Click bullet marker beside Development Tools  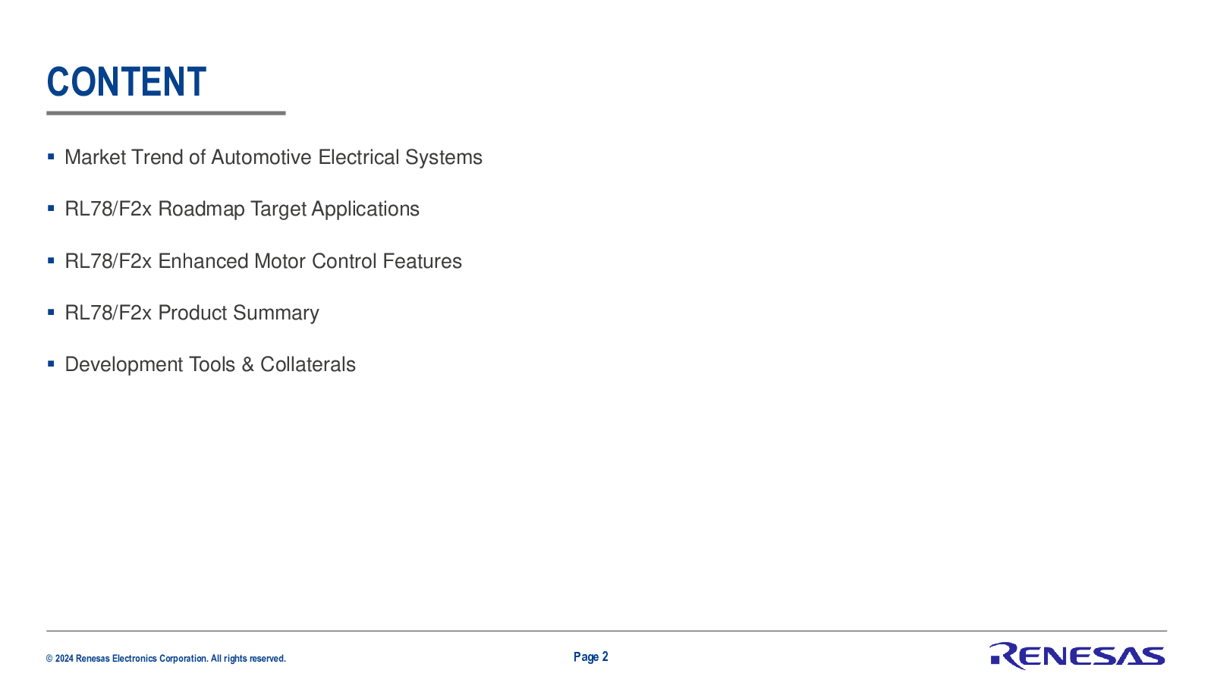tap(51, 364)
